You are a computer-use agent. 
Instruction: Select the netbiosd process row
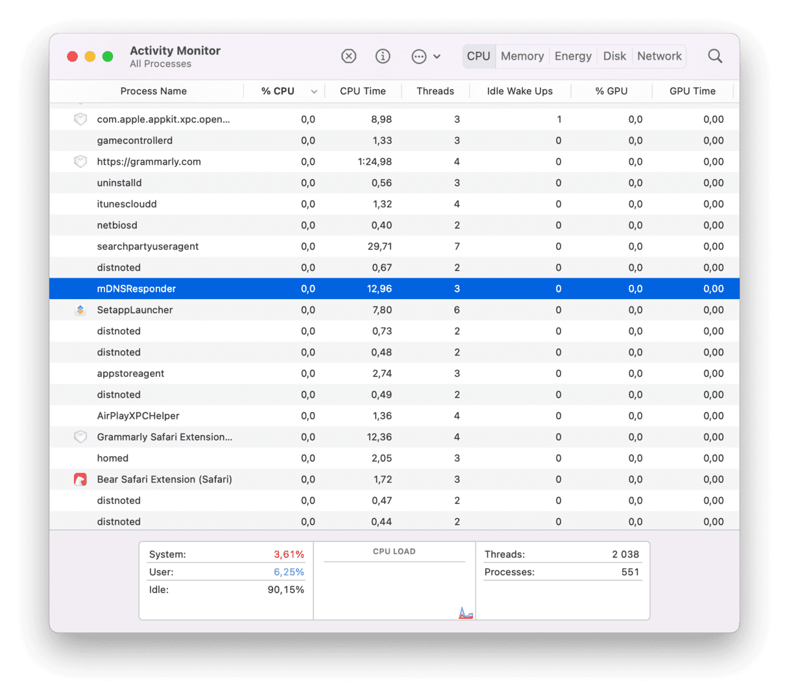pyautogui.click(x=394, y=225)
